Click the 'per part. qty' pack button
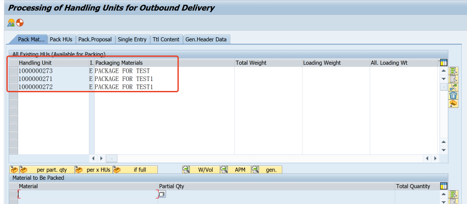This screenshot has width=467, height=204. pos(47,170)
